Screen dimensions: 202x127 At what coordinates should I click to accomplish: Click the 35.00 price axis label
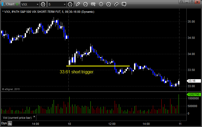tap(191, 22)
